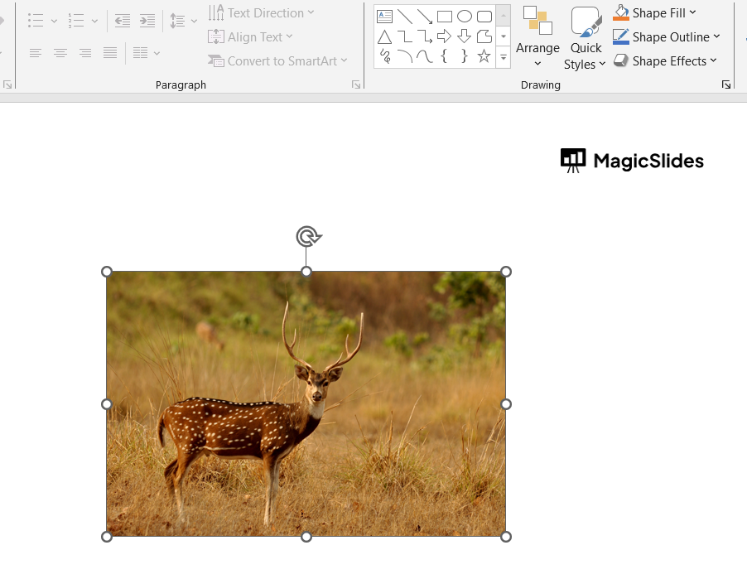Toggle justify text alignment
This screenshot has width=747, height=579.
click(x=110, y=53)
